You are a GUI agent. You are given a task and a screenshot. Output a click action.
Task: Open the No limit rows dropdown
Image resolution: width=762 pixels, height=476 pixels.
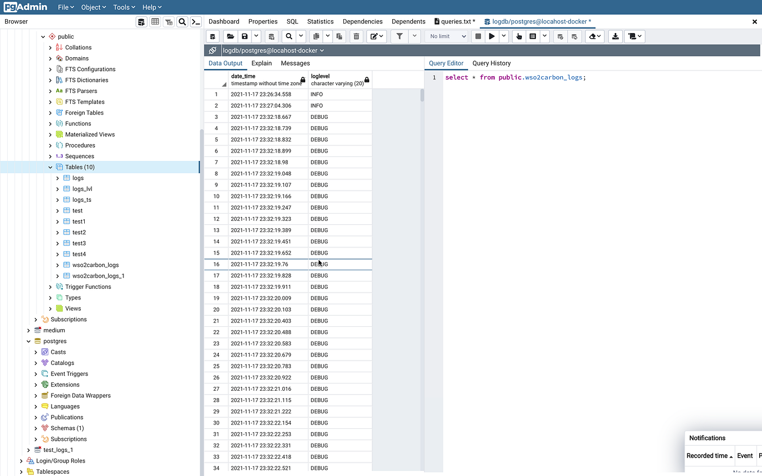click(447, 36)
